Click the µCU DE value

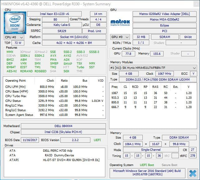pyautogui.click(x=98, y=25)
